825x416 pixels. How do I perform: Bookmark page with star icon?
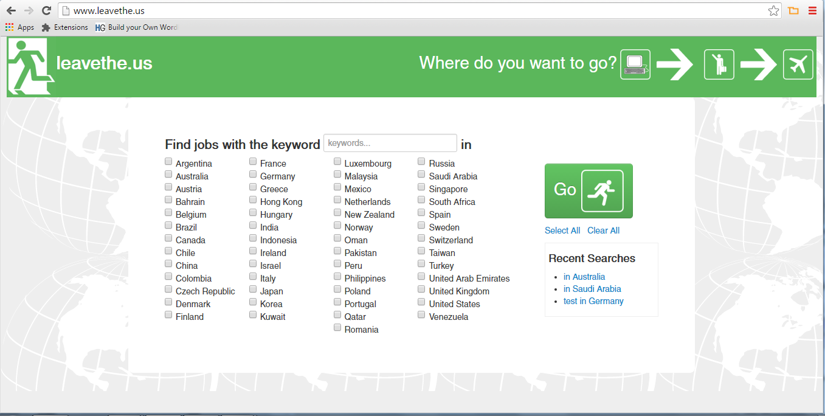coord(773,10)
